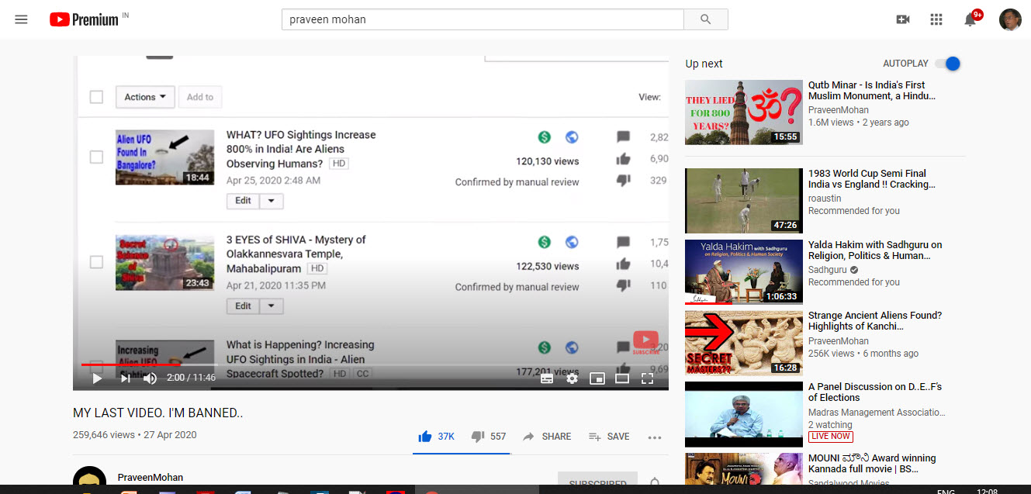Open the hamburger guide menu

pos(21,19)
